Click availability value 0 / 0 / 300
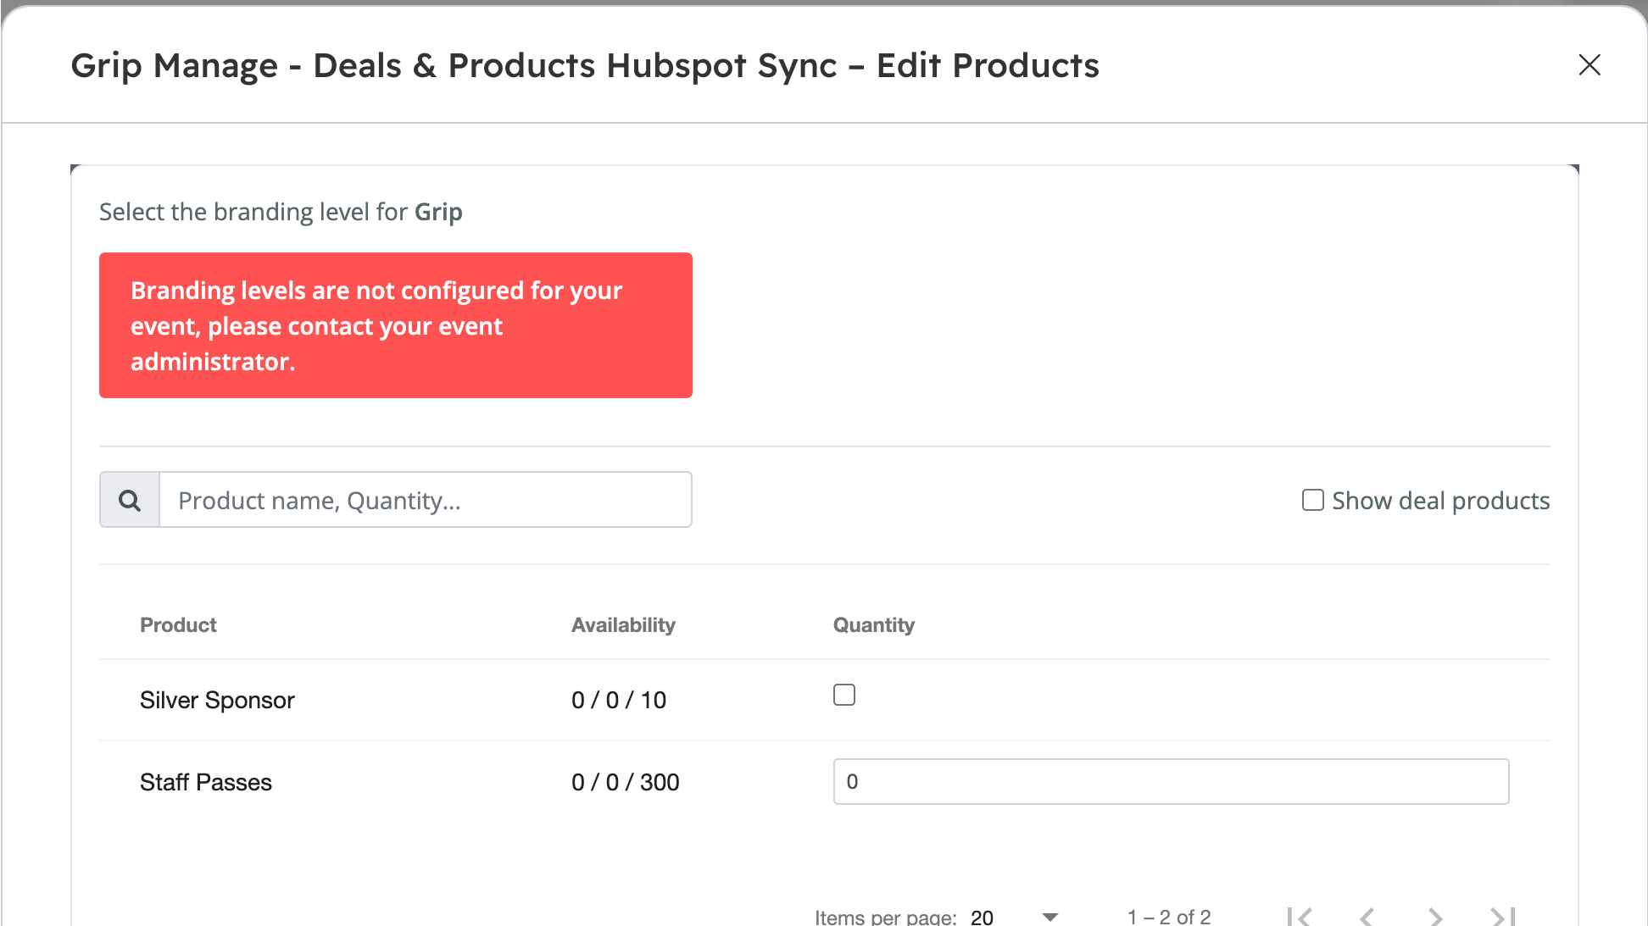 pos(626,782)
